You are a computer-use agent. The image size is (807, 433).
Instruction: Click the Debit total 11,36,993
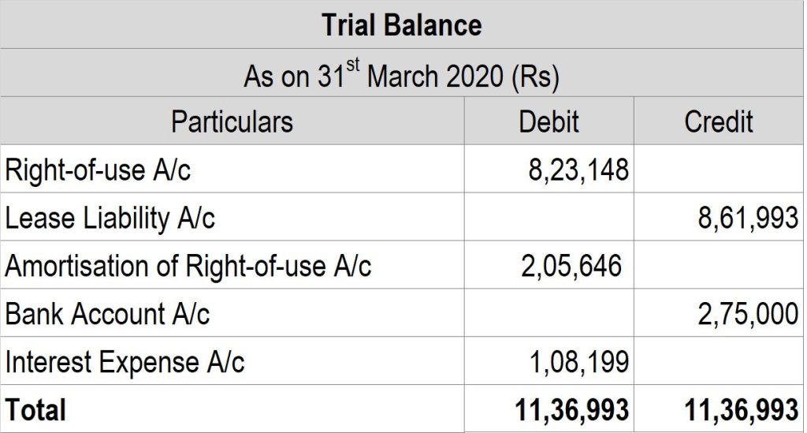[x=571, y=410]
